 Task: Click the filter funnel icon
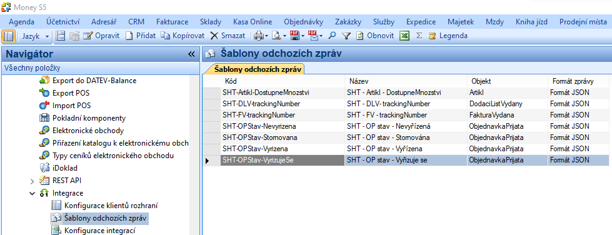point(346,36)
